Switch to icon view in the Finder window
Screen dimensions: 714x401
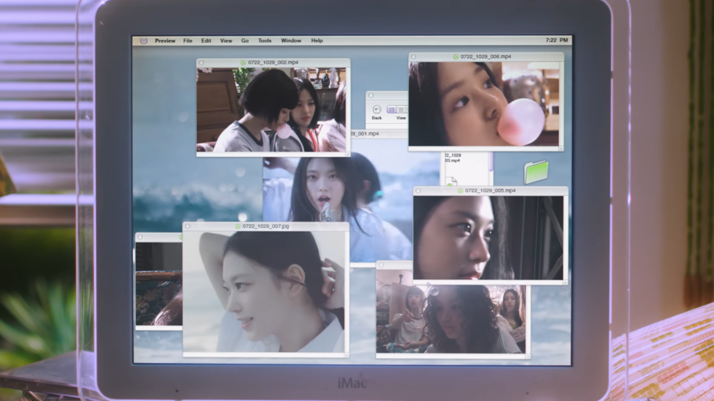pyautogui.click(x=391, y=109)
